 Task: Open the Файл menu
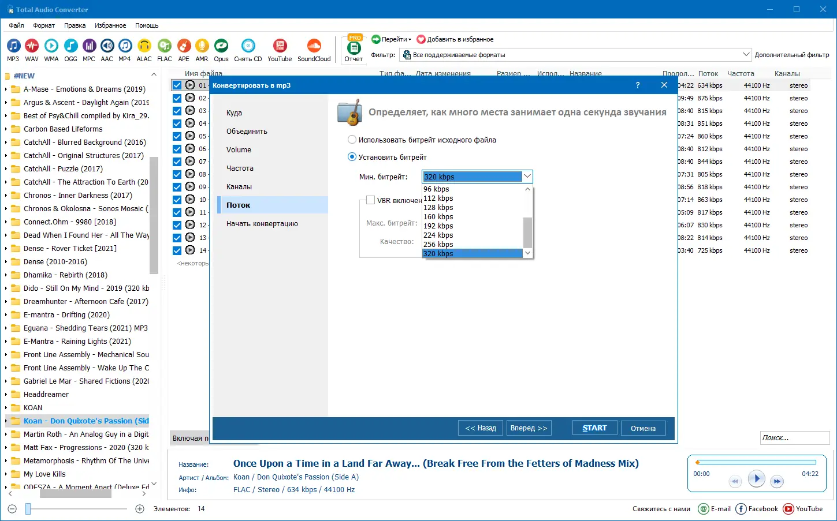tap(16, 25)
